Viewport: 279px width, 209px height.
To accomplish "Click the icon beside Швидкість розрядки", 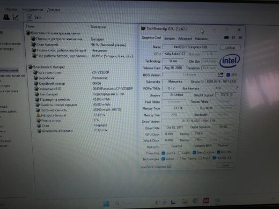I will (39, 131).
